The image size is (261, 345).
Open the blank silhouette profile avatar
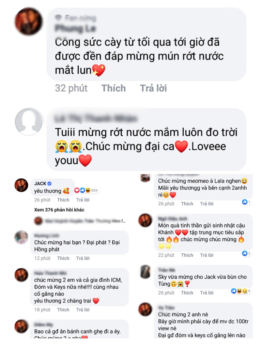(x=28, y=121)
